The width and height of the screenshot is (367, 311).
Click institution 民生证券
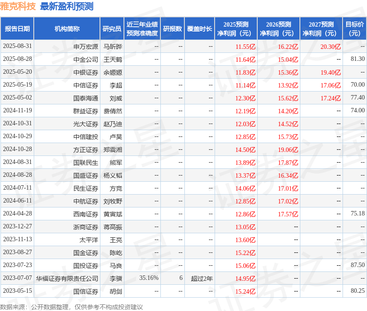coord(86,188)
